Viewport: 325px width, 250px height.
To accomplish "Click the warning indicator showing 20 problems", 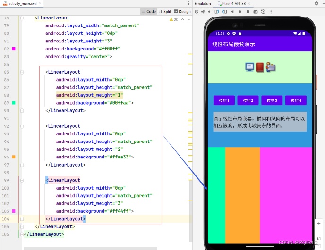I will (174, 19).
